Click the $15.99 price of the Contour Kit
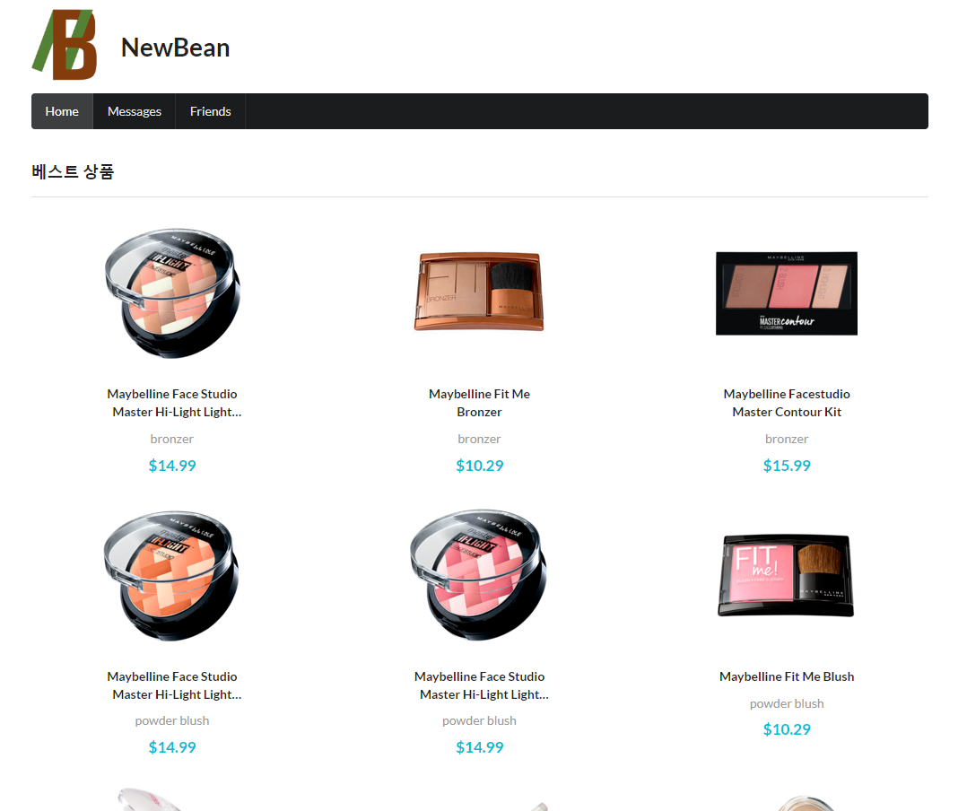Viewport: 967px width, 811px height. pyautogui.click(x=787, y=466)
